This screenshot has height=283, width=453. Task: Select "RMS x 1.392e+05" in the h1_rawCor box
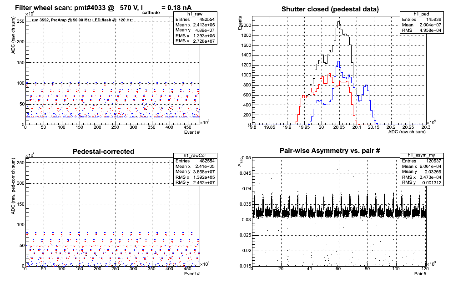195,177
